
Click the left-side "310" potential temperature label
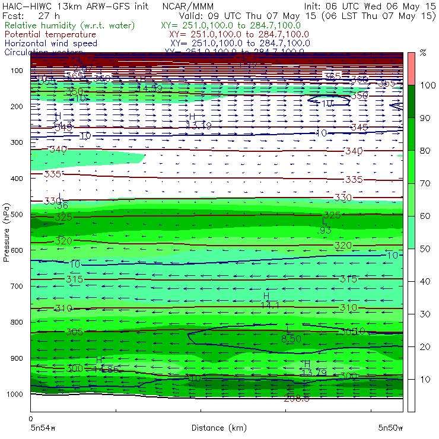63,308
